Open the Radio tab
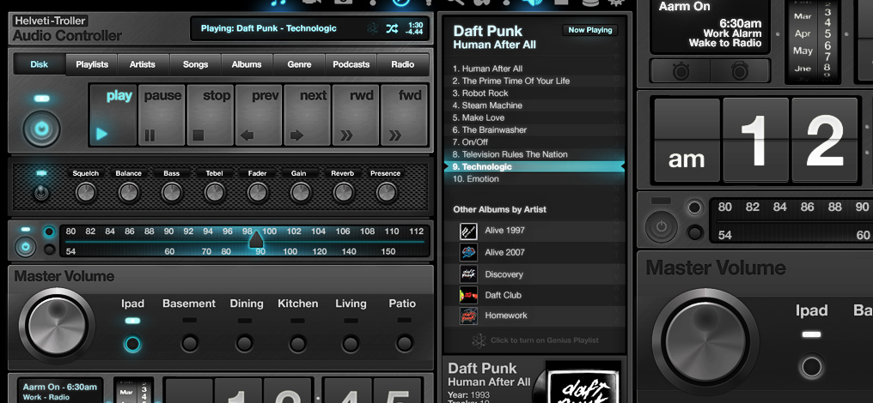873x403 pixels. pyautogui.click(x=402, y=64)
